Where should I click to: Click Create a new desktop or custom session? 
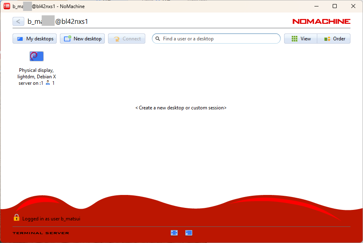click(181, 108)
